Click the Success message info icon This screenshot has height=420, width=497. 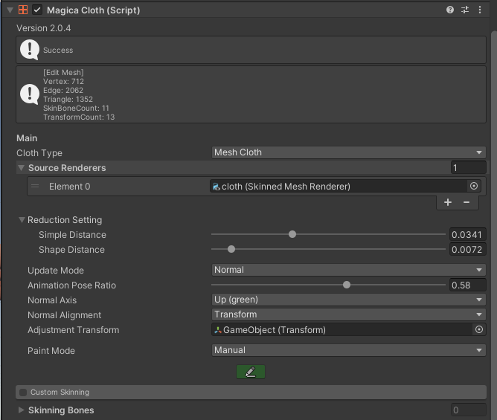(30, 50)
